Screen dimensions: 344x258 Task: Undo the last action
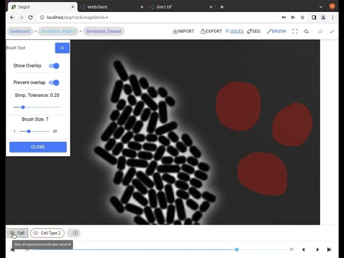coord(306,31)
